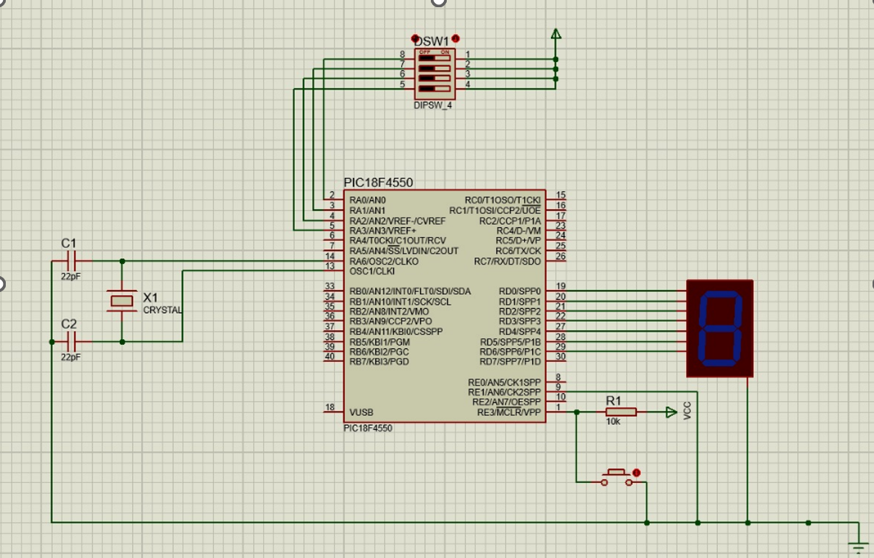The height and width of the screenshot is (558, 874).
Task: Click the push button's red actuator dot
Action: [636, 473]
